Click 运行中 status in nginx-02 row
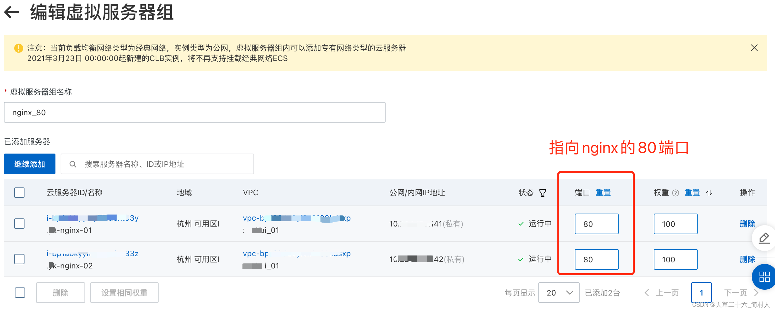Image resolution: width=775 pixels, height=311 pixels. tap(540, 259)
